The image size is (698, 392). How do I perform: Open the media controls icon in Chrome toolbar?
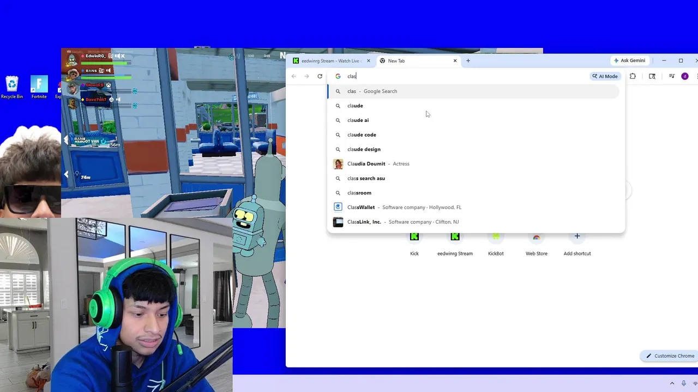coord(672,76)
